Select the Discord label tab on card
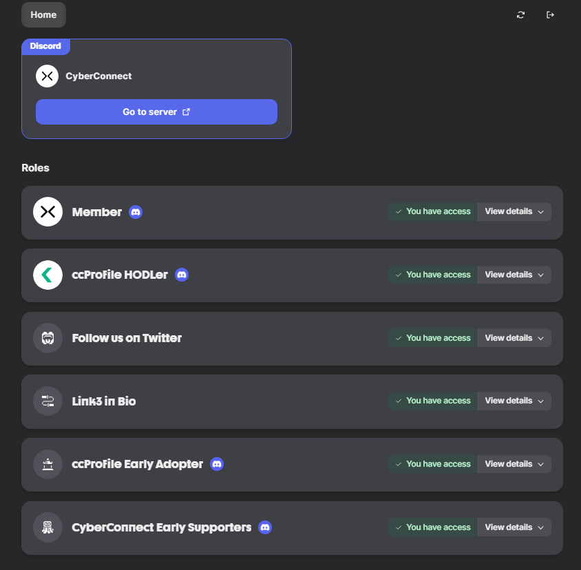The image size is (581, 570). 45,46
